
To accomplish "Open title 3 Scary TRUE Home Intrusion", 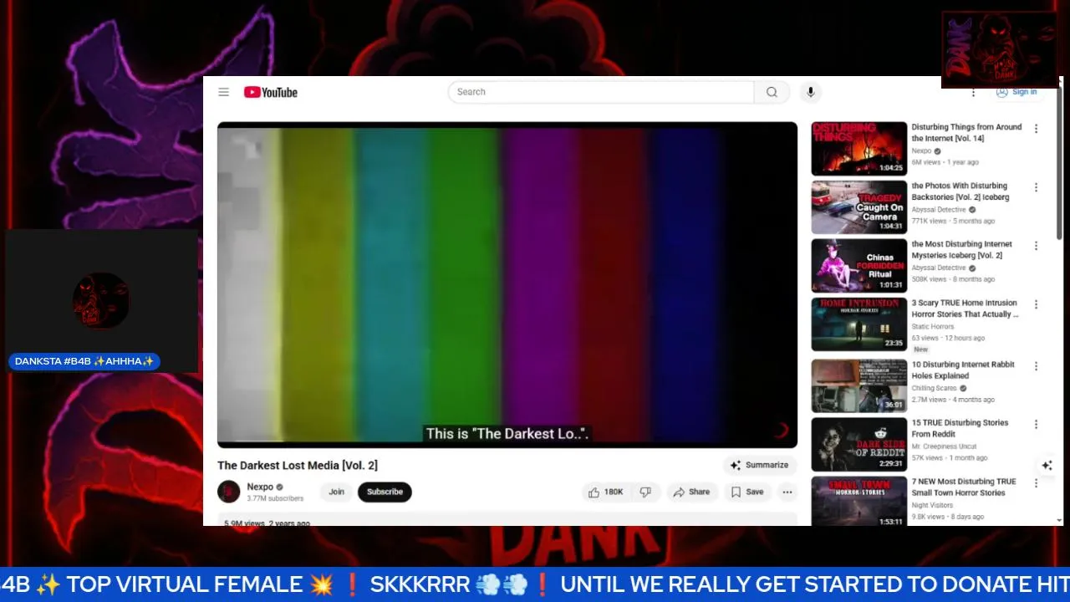I will (965, 309).
